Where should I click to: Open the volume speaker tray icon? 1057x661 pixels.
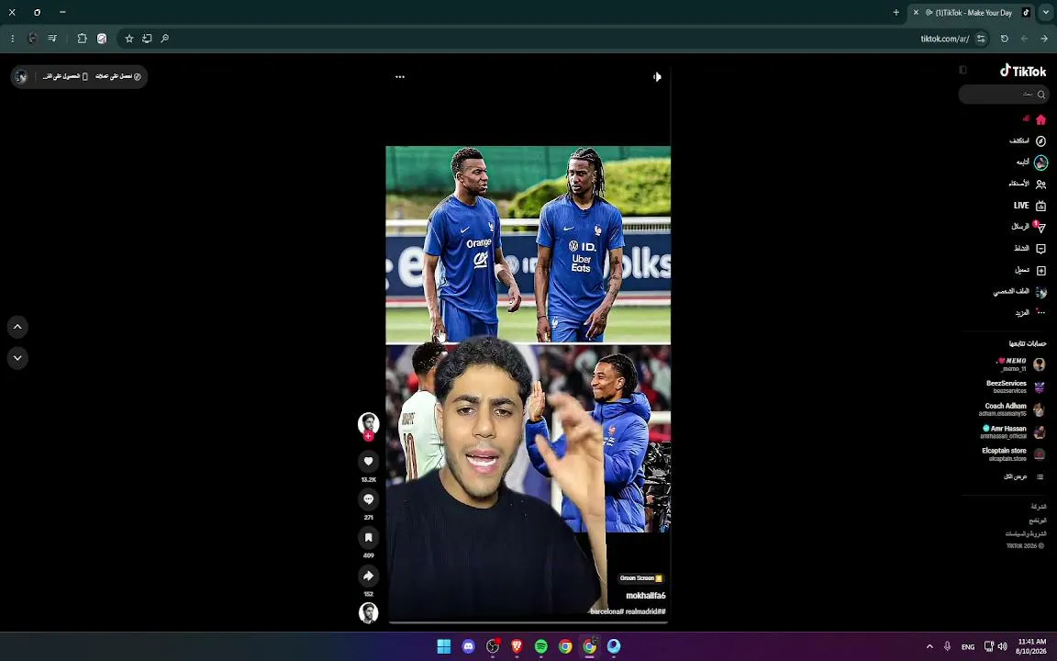click(x=1002, y=646)
